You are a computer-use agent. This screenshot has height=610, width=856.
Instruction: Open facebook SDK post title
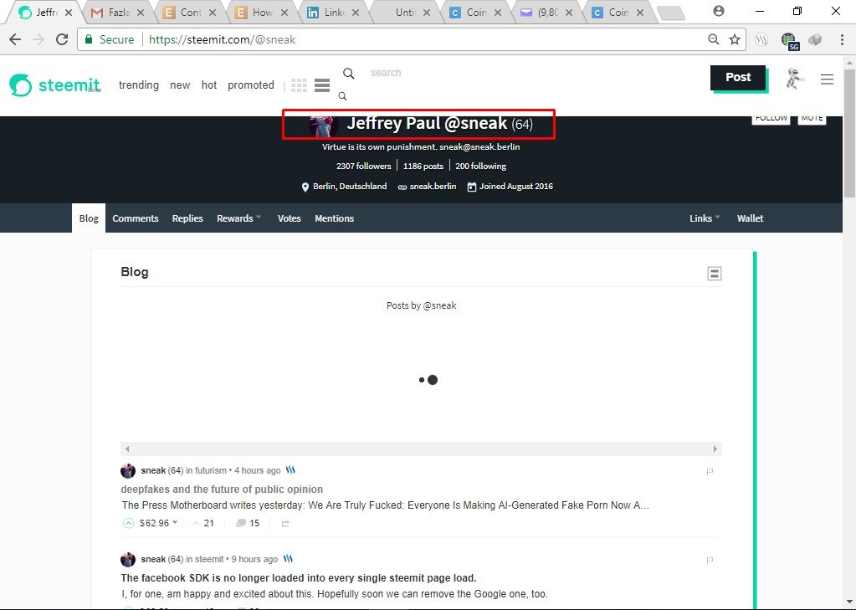pyautogui.click(x=299, y=577)
